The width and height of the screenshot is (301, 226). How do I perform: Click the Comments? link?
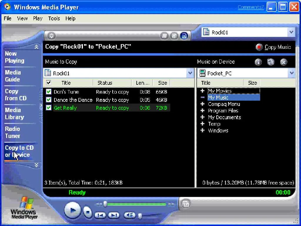[251, 7]
